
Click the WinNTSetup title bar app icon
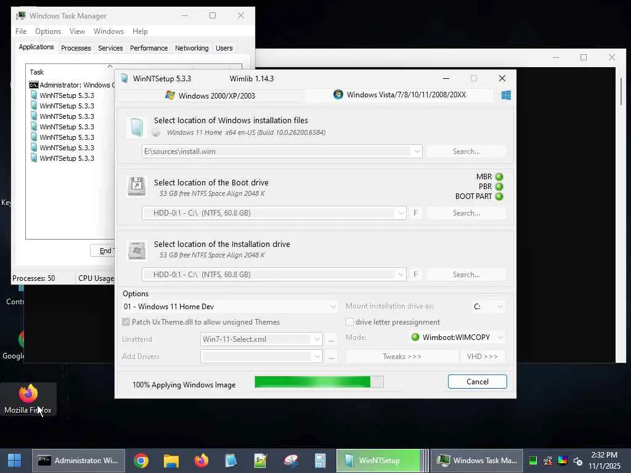tap(124, 78)
